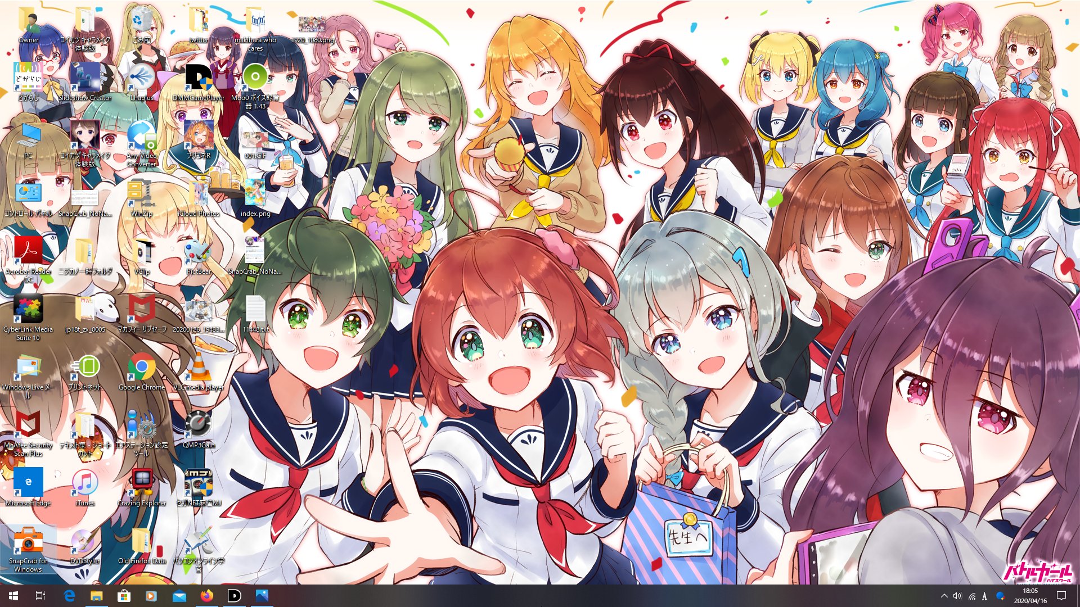Viewport: 1080px width, 607px height.
Task: Open SnapCrab for Windows shortcut
Action: tap(28, 542)
